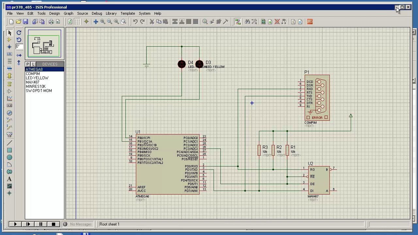Click the Search and Tag binoculars icon

click(x=247, y=22)
